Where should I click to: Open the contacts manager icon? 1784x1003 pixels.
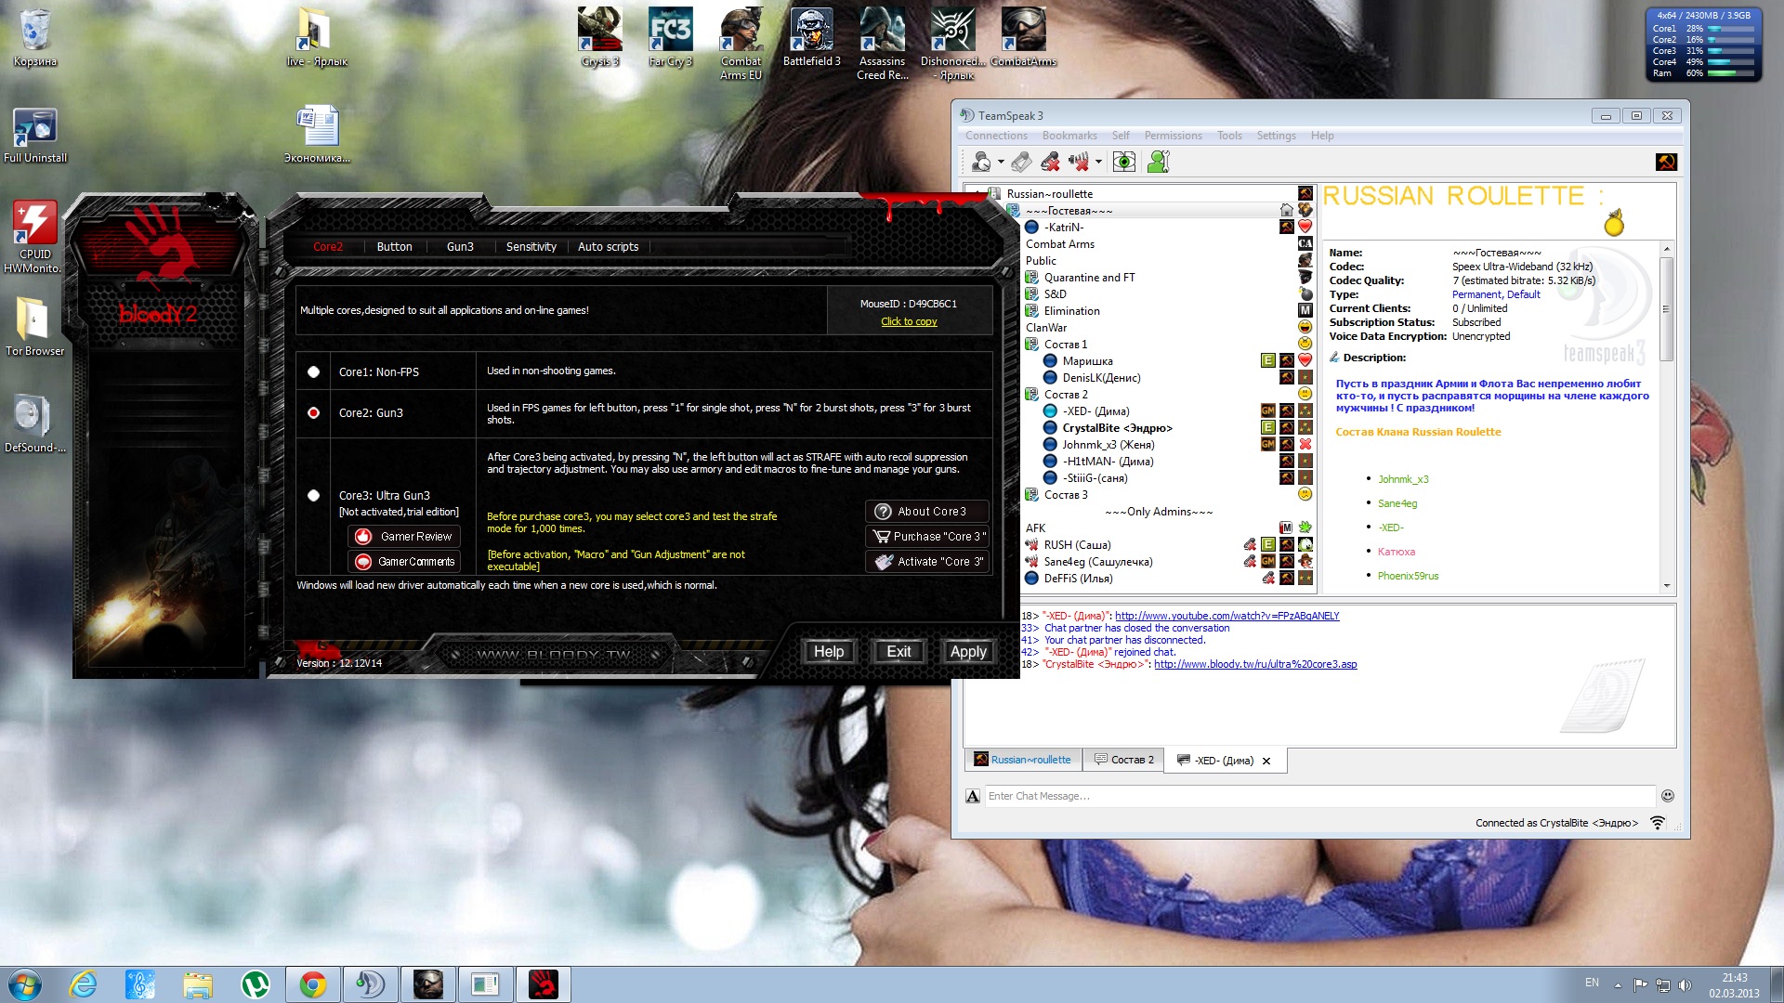(1158, 163)
